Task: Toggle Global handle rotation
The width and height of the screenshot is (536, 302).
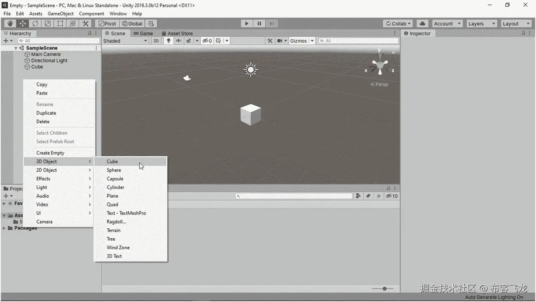Action: [132, 24]
